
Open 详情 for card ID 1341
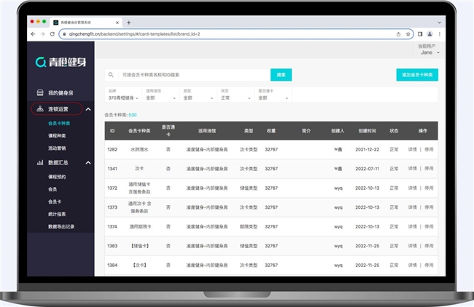(x=412, y=169)
